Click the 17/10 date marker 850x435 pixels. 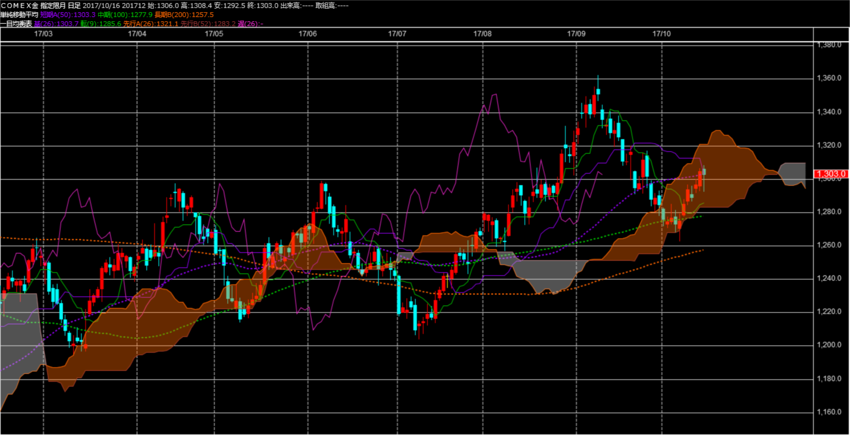[662, 34]
